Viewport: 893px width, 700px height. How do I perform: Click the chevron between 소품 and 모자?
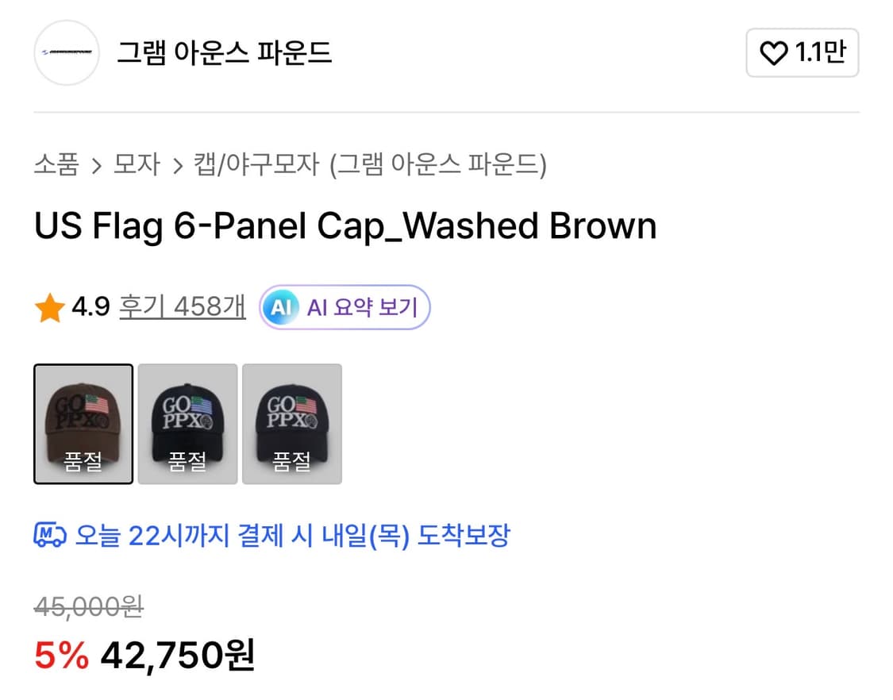[x=98, y=164]
